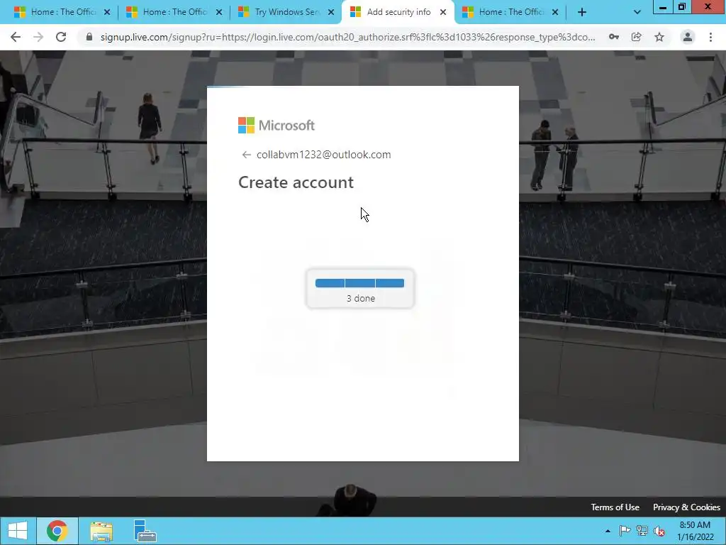Click the network tray icon
The image size is (726, 545).
tap(642, 531)
